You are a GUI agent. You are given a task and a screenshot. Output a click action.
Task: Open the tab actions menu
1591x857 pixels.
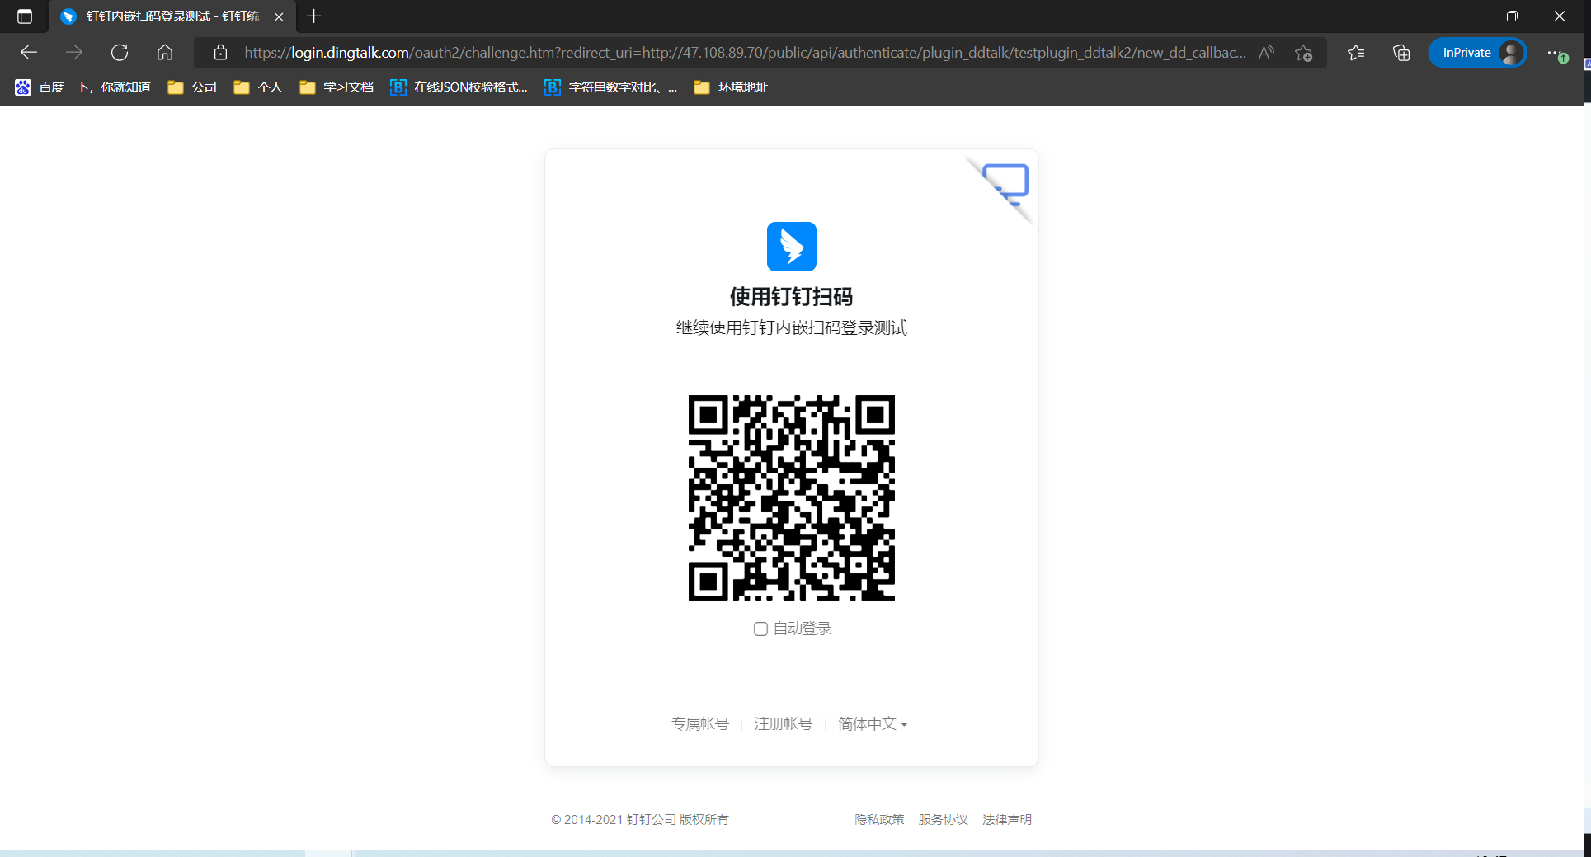tap(25, 16)
